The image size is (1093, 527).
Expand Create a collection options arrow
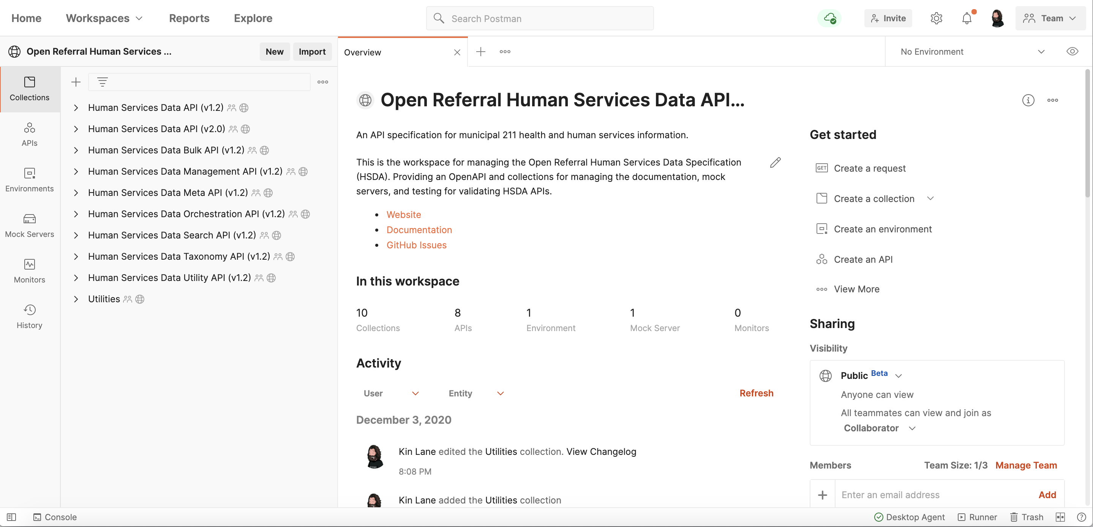930,198
